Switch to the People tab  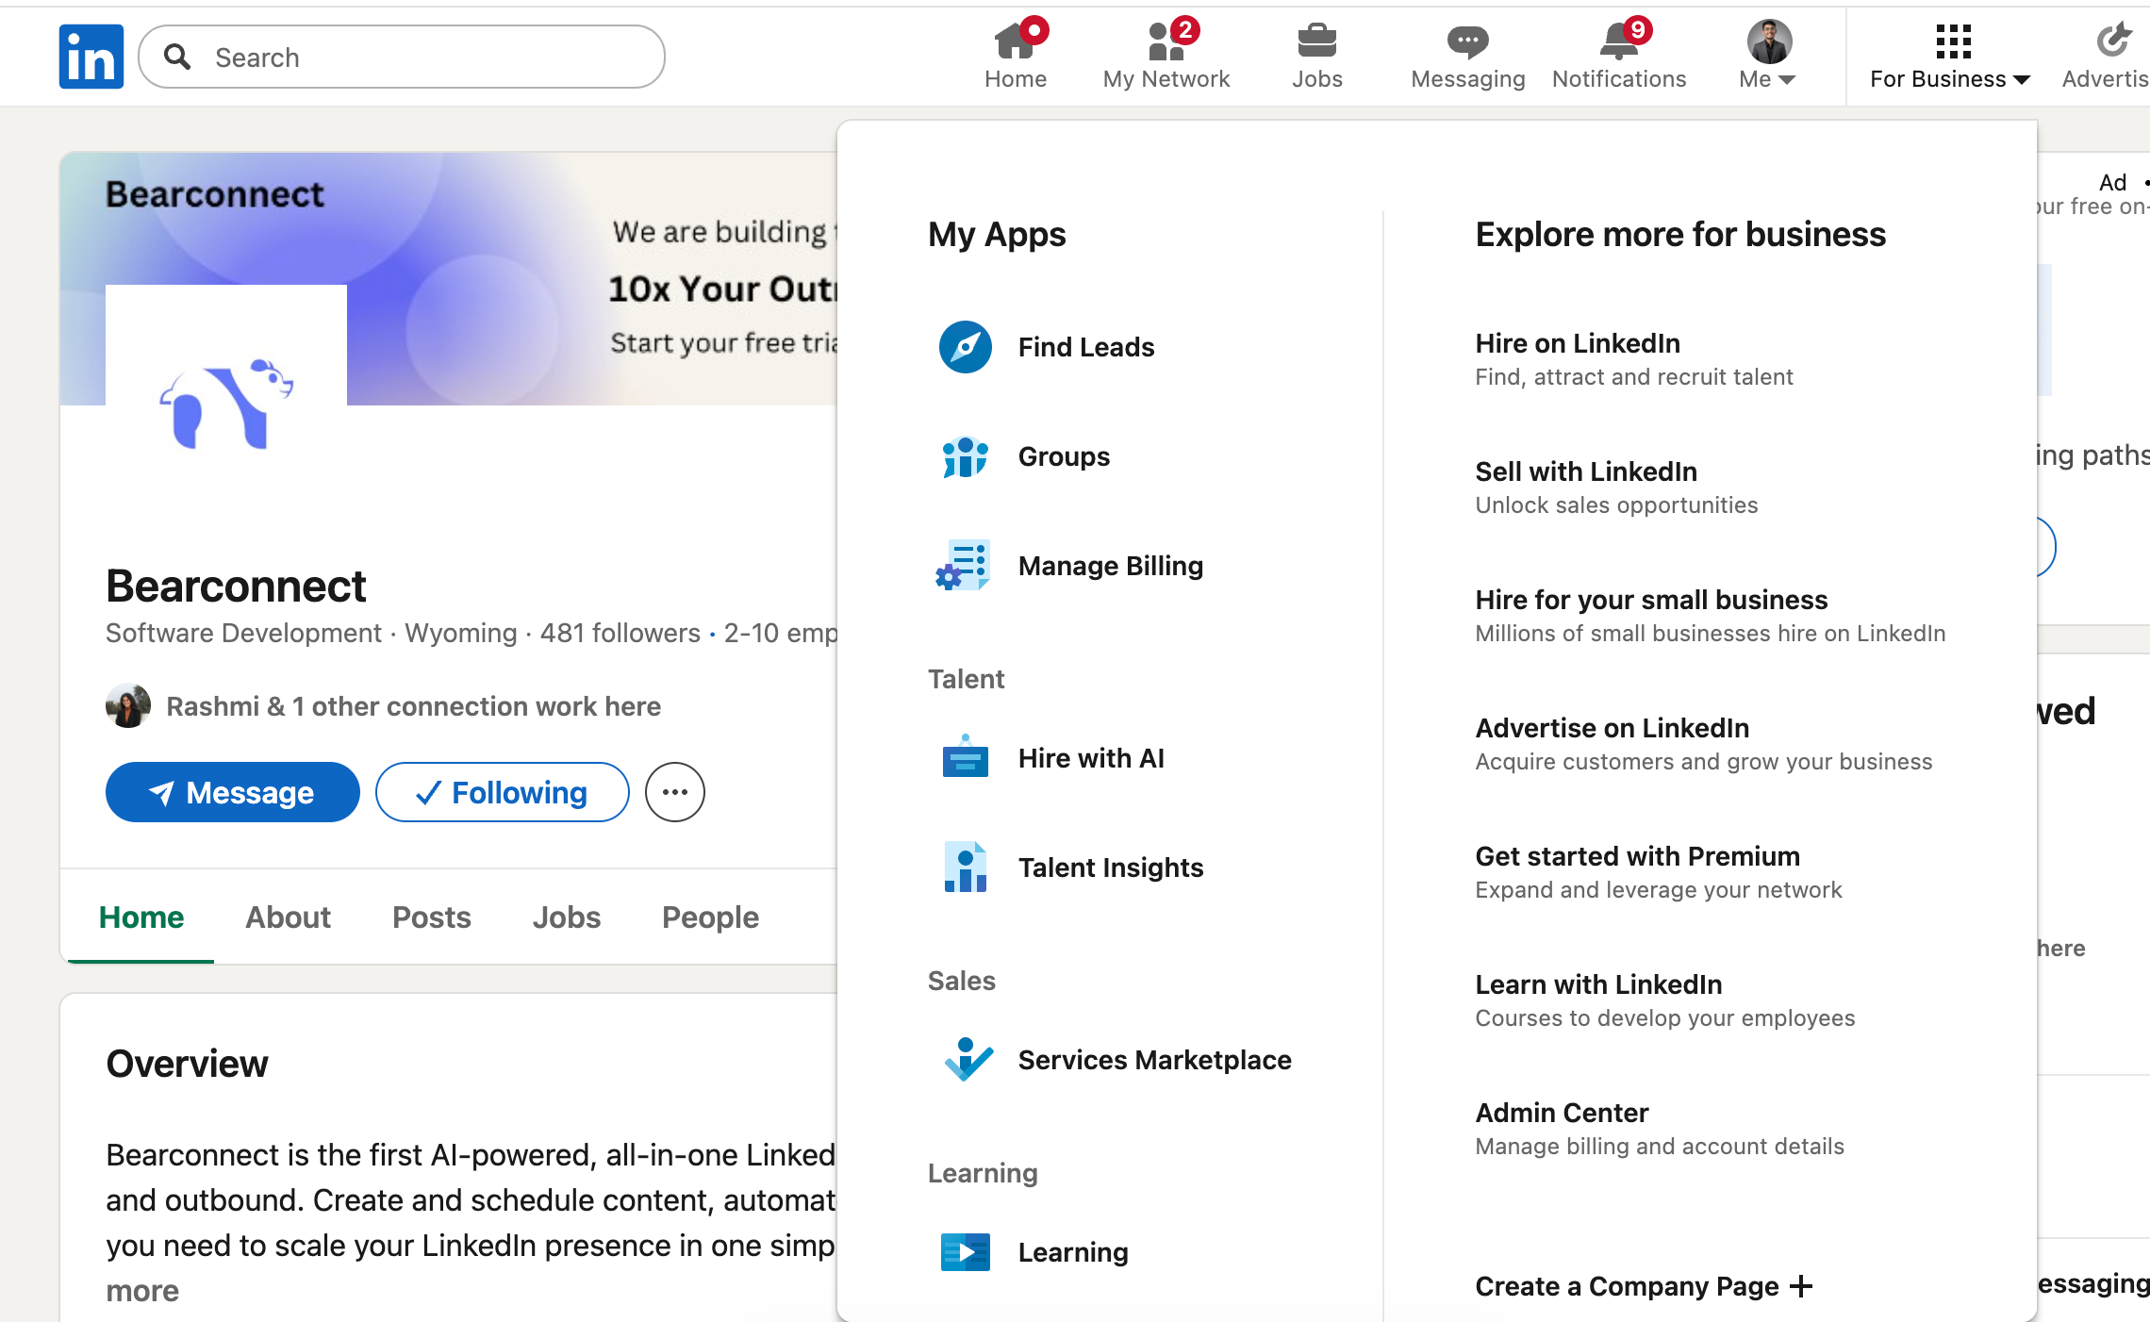pyautogui.click(x=710, y=917)
